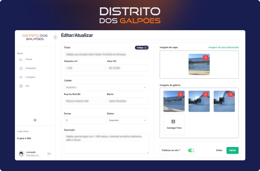
Task: Click the Bairro input field
Action: coord(128,101)
